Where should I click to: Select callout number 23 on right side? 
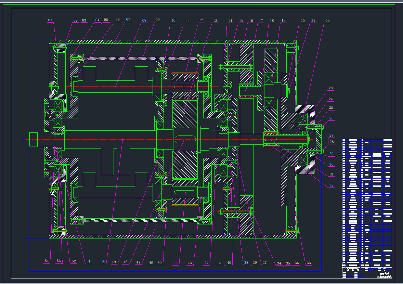(330, 88)
